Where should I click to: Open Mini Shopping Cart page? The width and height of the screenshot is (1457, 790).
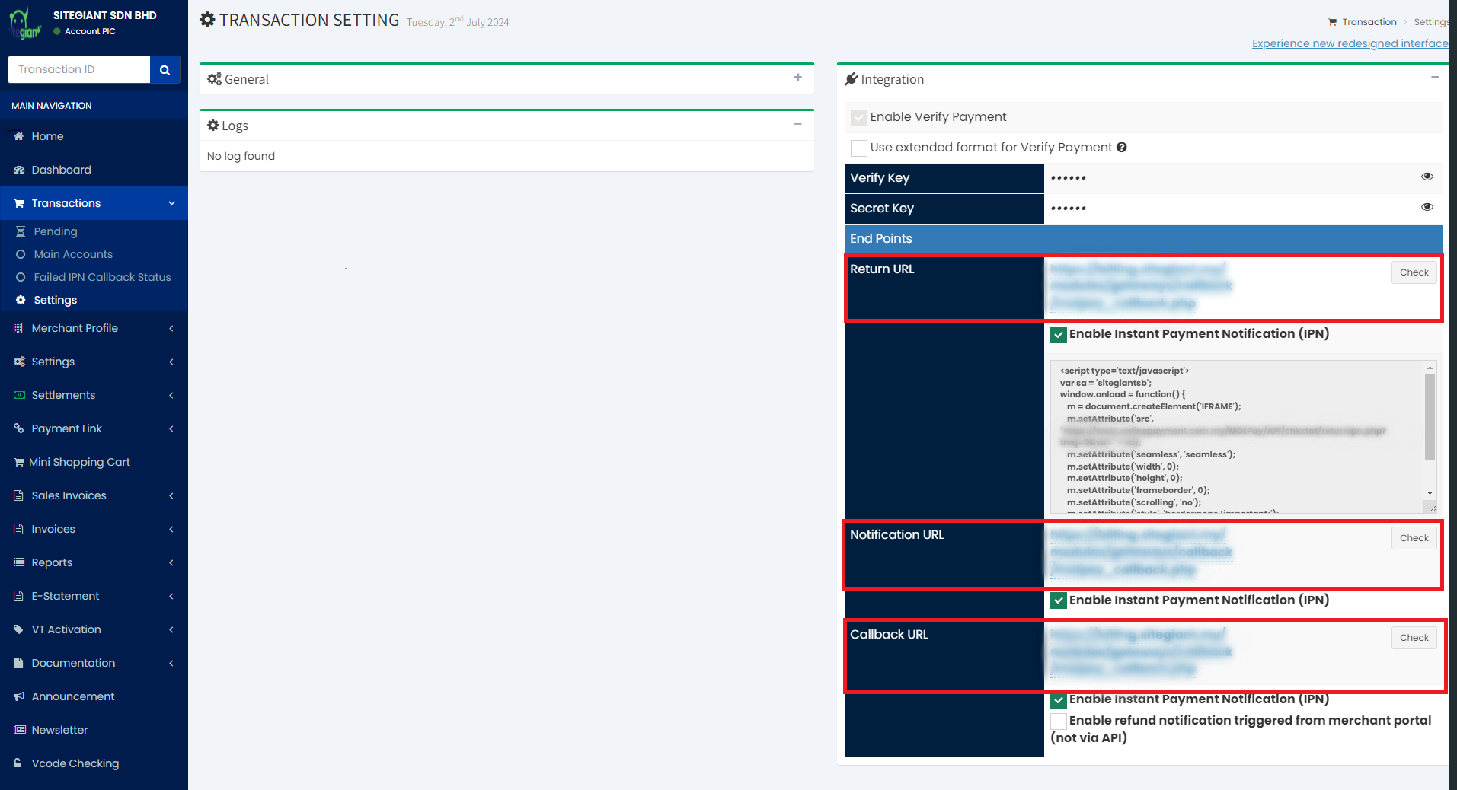(80, 462)
